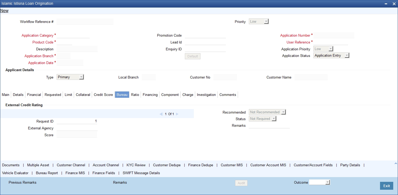Open the Recommended dropdown
The height and width of the screenshot is (195, 398).
pyautogui.click(x=267, y=112)
